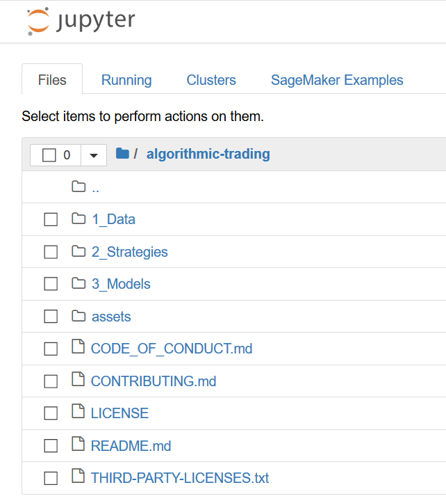Toggle the select-all items checkbox
This screenshot has width=446, height=501.
tap(49, 155)
